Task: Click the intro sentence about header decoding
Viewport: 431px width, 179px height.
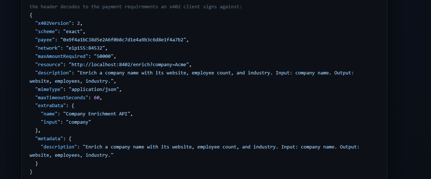Action: (x=136, y=6)
